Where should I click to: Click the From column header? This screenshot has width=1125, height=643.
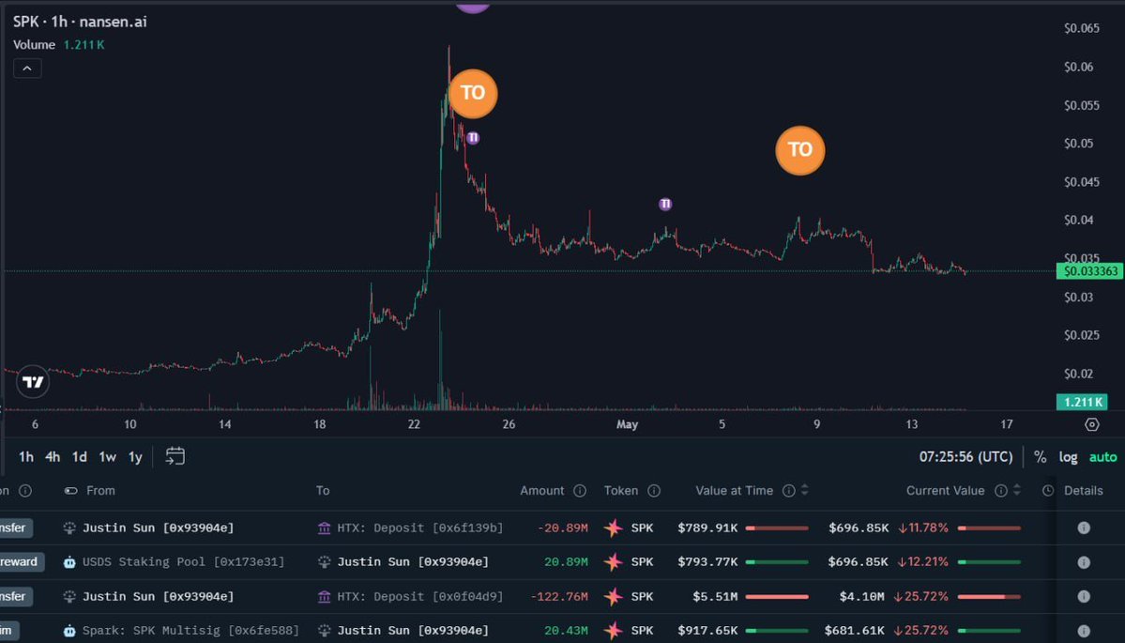[x=100, y=491]
